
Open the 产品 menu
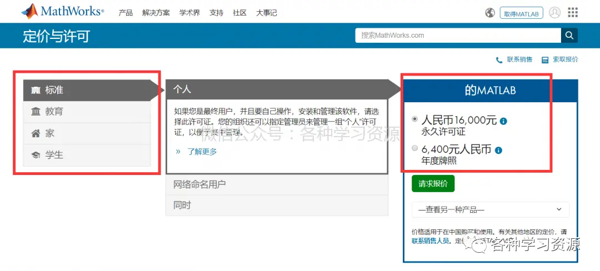126,13
